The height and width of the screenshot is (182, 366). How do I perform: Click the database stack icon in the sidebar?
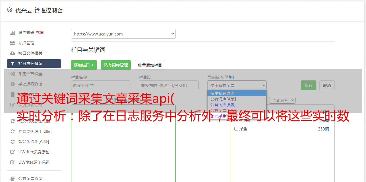tap(13, 94)
